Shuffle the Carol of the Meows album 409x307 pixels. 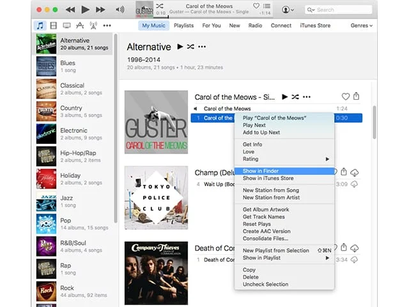295,97
